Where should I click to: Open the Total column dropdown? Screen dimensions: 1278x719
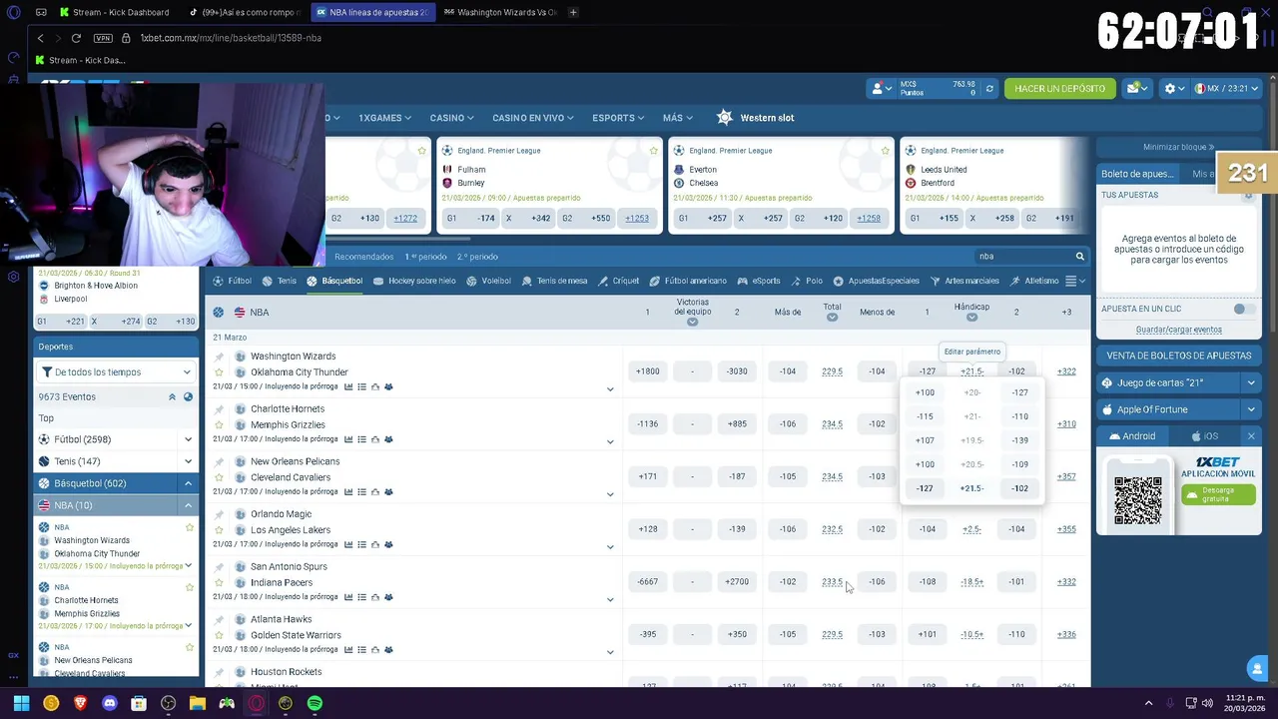click(832, 318)
